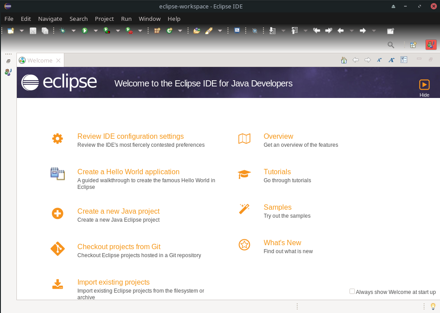Open the Checkout projects from Git link
This screenshot has width=440, height=313.
(x=119, y=247)
